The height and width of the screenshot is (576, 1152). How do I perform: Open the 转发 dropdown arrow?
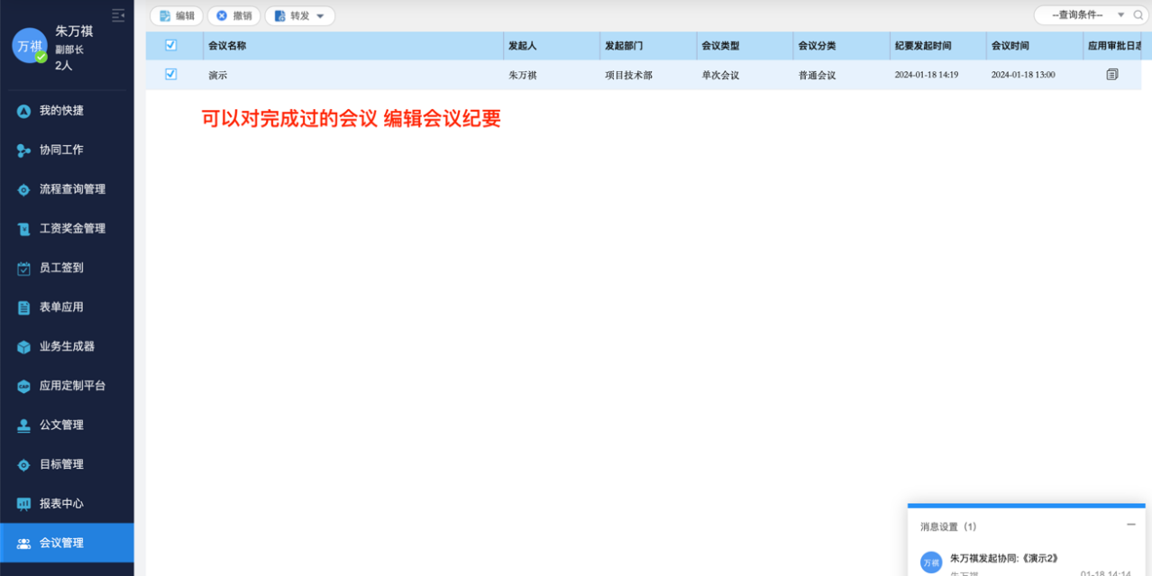pyautogui.click(x=320, y=16)
